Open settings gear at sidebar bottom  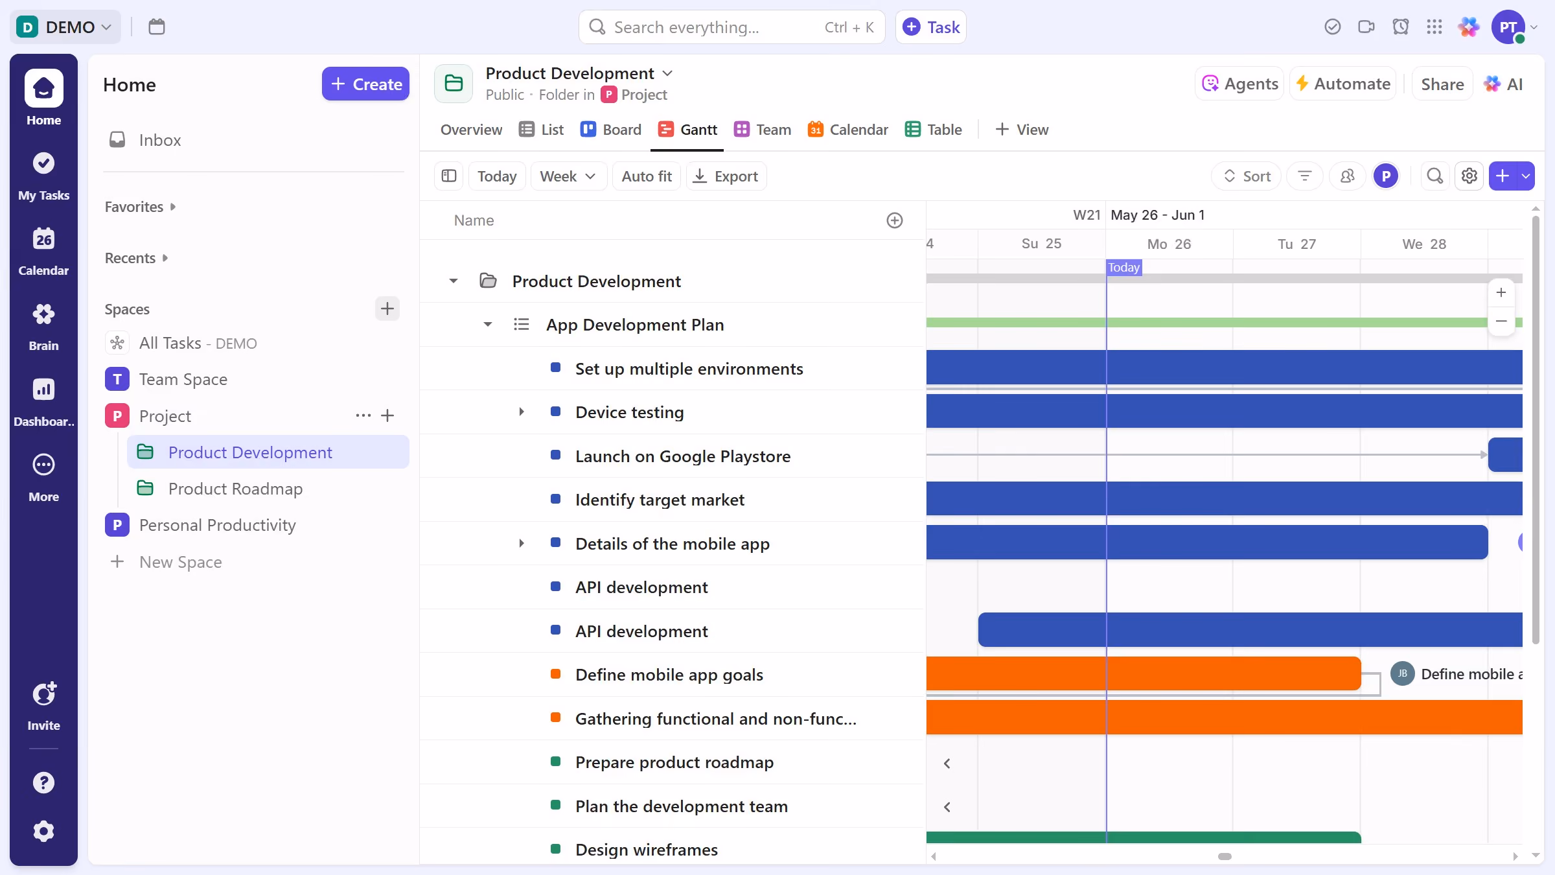click(x=43, y=831)
